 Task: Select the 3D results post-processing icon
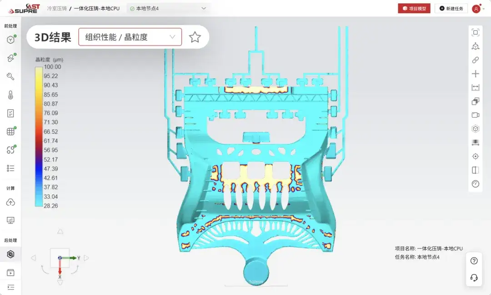click(10, 254)
